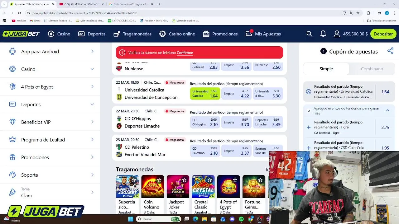Favorite the Superclasico Jugabet slot star

[x=134, y=180]
